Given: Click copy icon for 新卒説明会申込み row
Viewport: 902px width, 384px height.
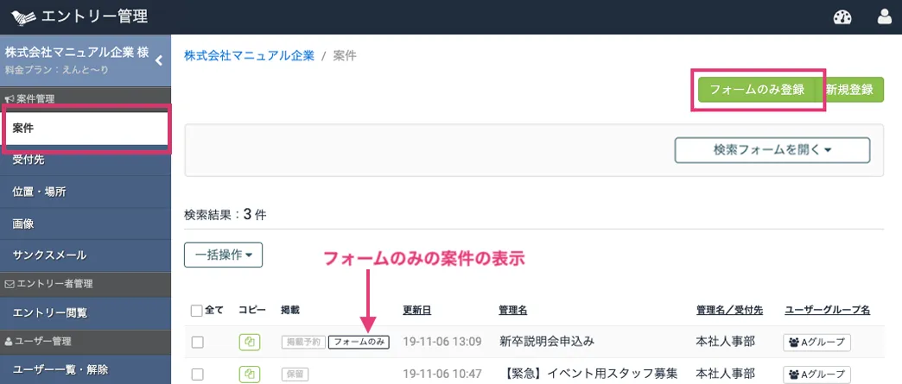Looking at the screenshot, I should [249, 343].
